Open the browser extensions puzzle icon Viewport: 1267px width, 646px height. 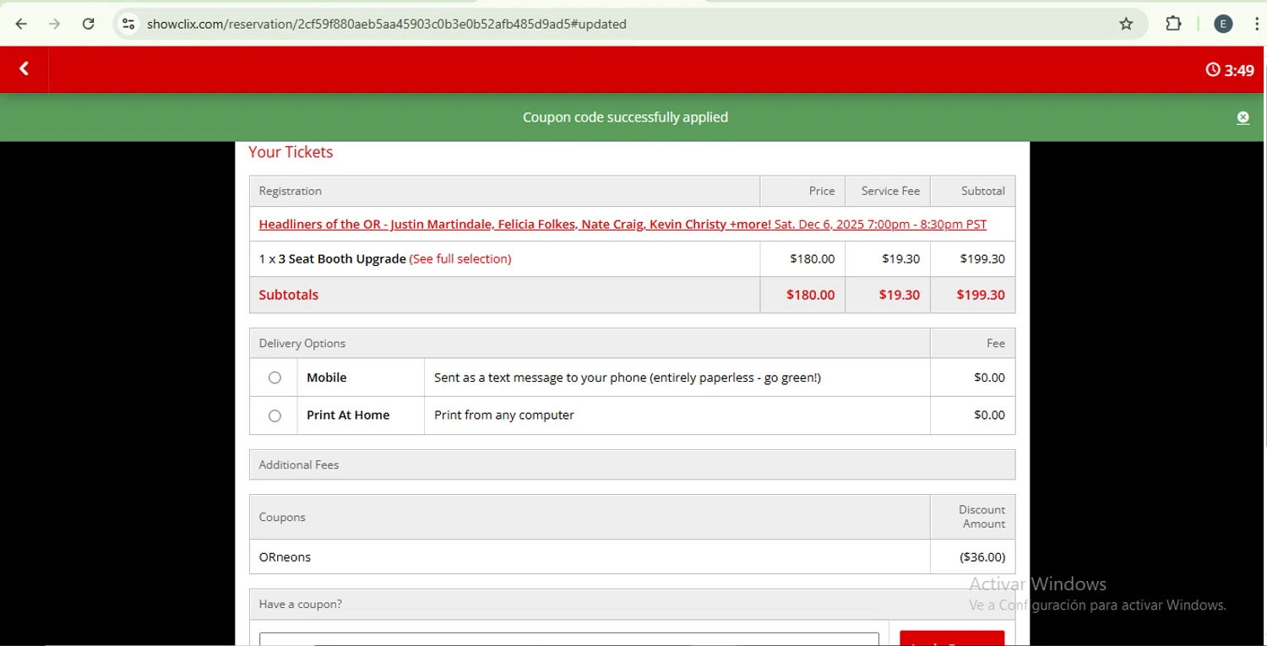[x=1173, y=24]
